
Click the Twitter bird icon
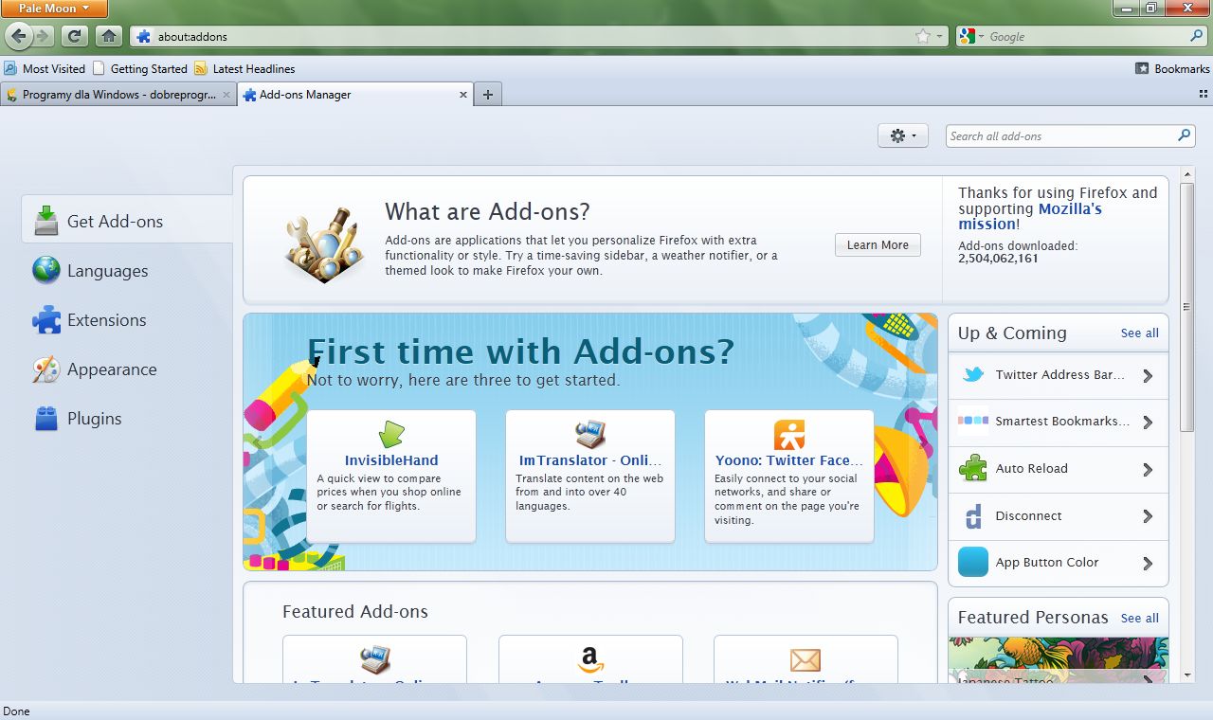coord(973,375)
